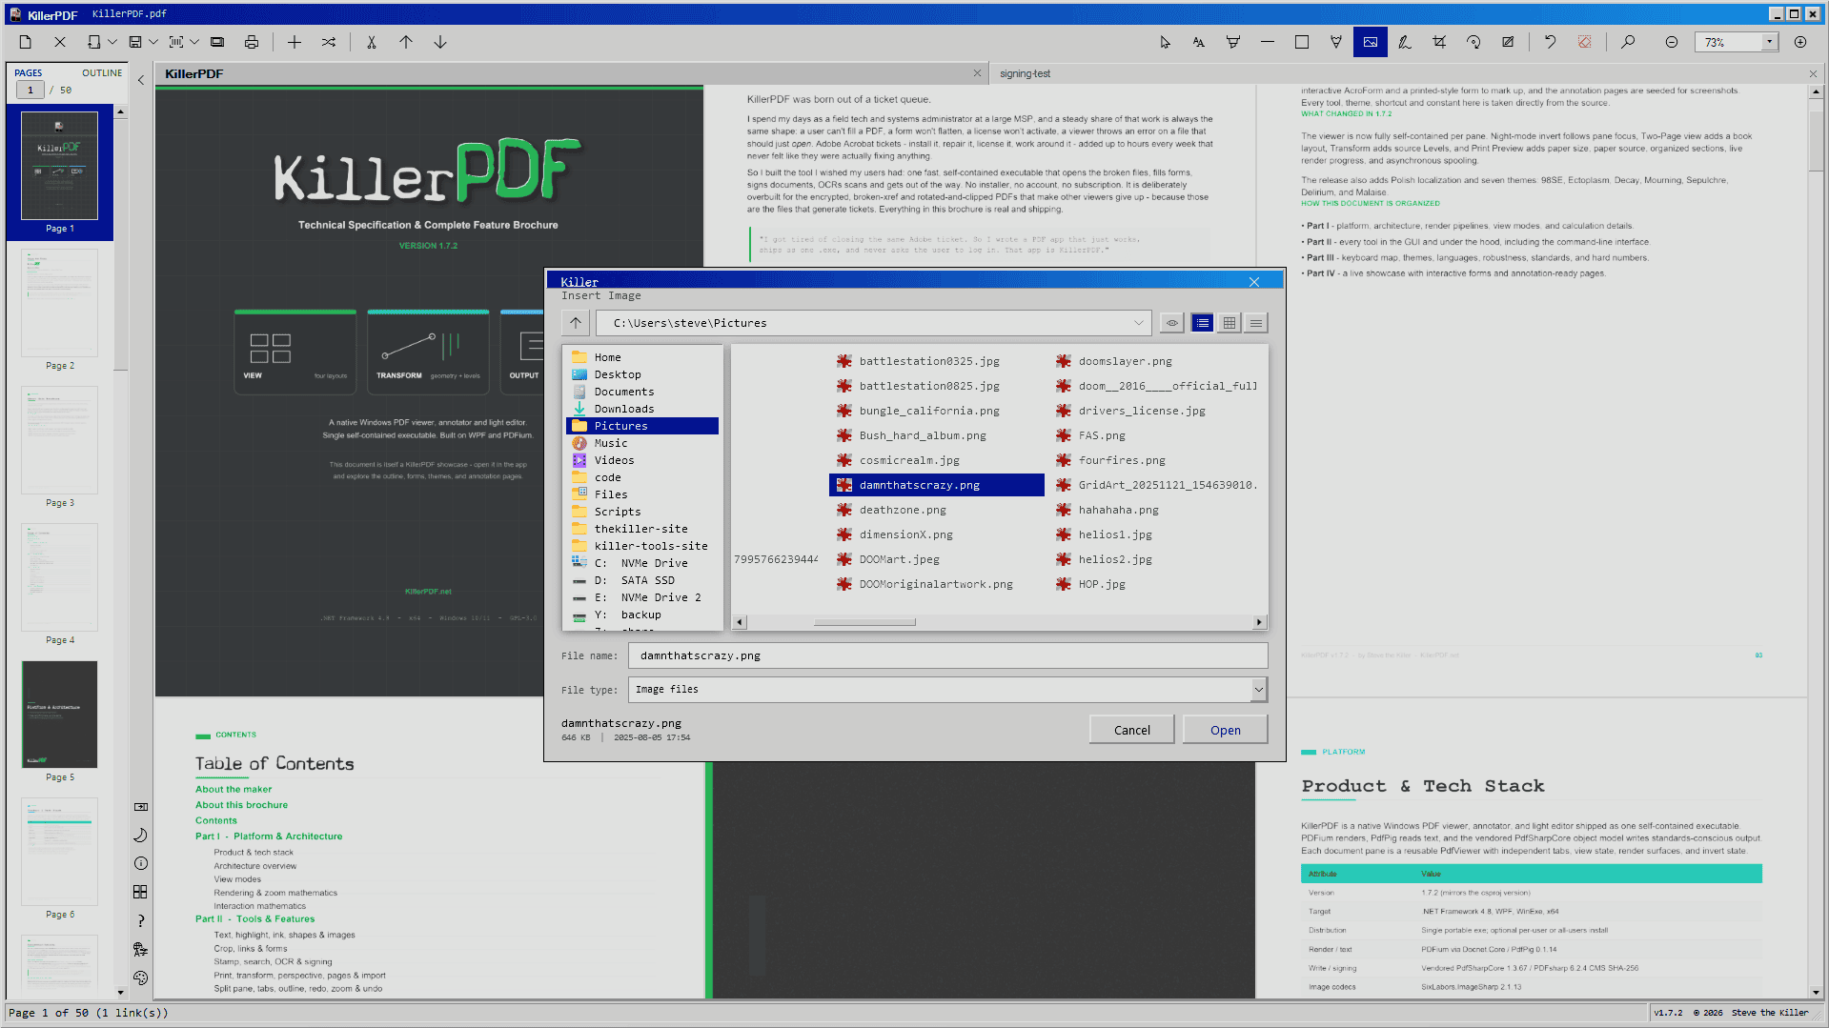Select the rectangle shape tool
This screenshot has width=1829, height=1028.
click(x=1302, y=42)
